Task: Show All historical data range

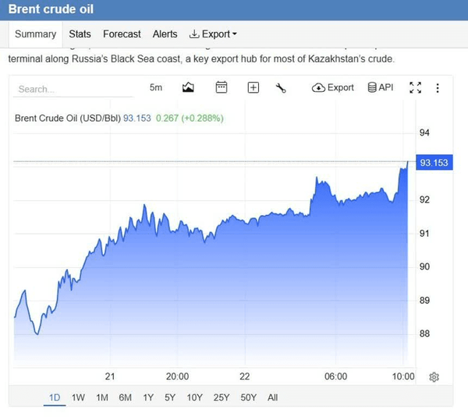Action: 272,397
